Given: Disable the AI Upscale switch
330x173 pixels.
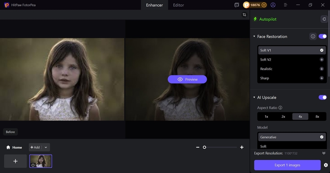Looking at the screenshot, I should (x=322, y=97).
